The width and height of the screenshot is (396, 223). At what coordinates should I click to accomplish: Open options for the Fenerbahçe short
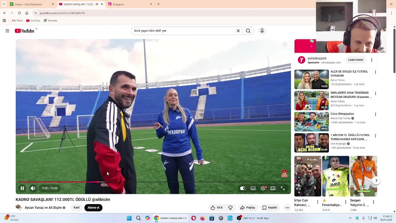point(345,202)
